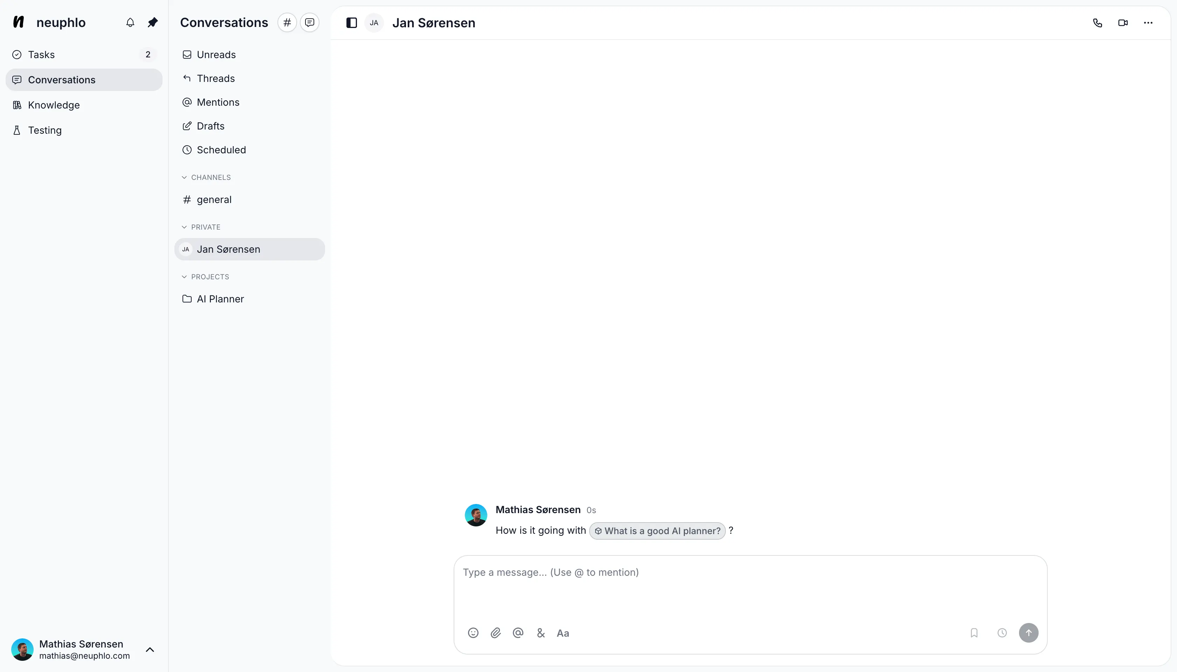Open notifications via the bell icon
1177x672 pixels.
click(x=130, y=22)
